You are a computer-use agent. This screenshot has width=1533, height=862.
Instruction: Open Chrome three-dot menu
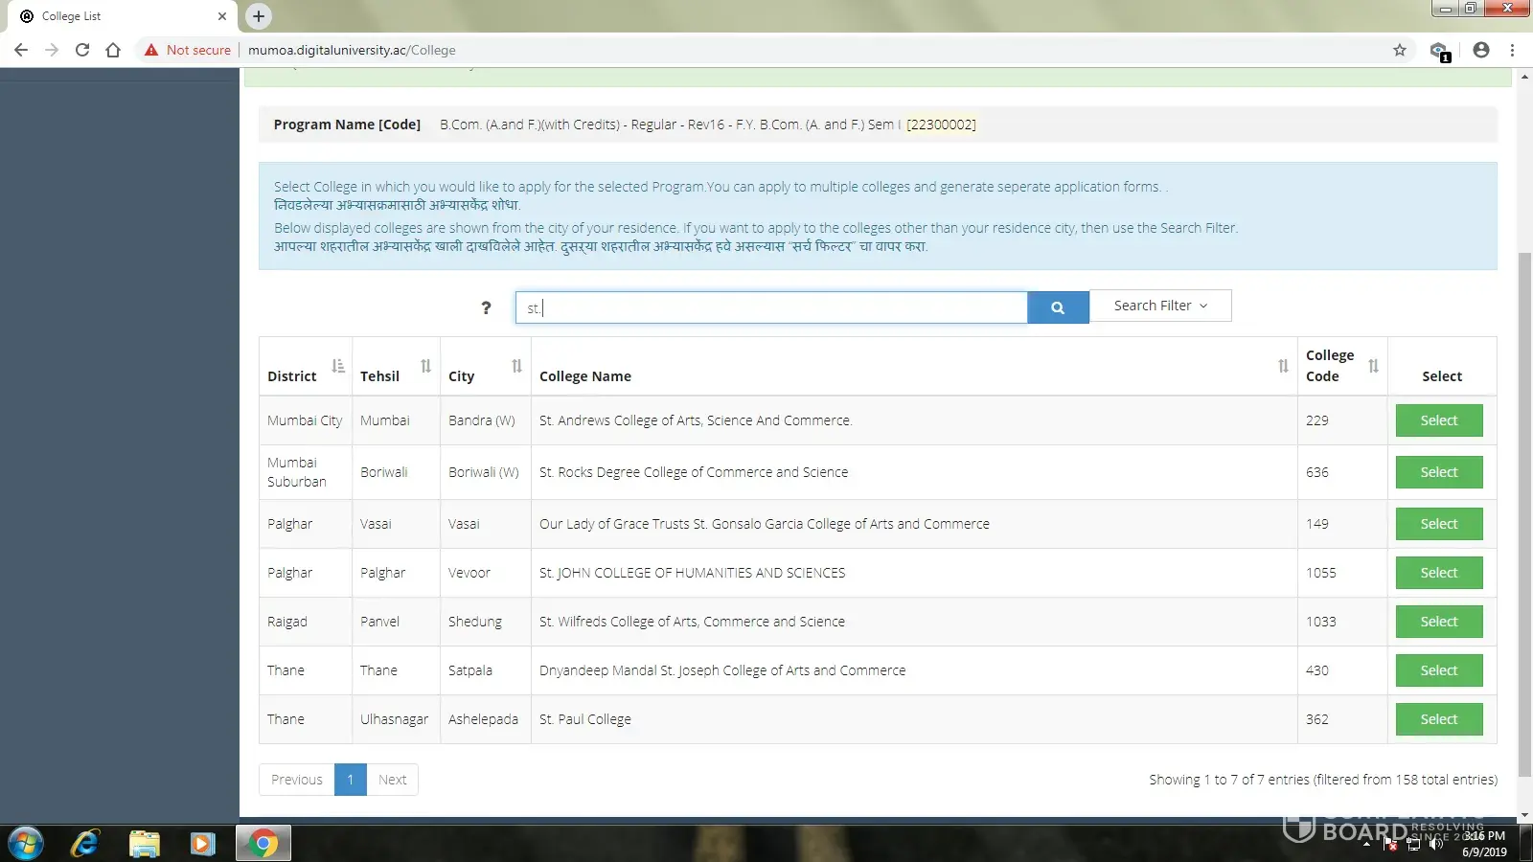tap(1512, 50)
